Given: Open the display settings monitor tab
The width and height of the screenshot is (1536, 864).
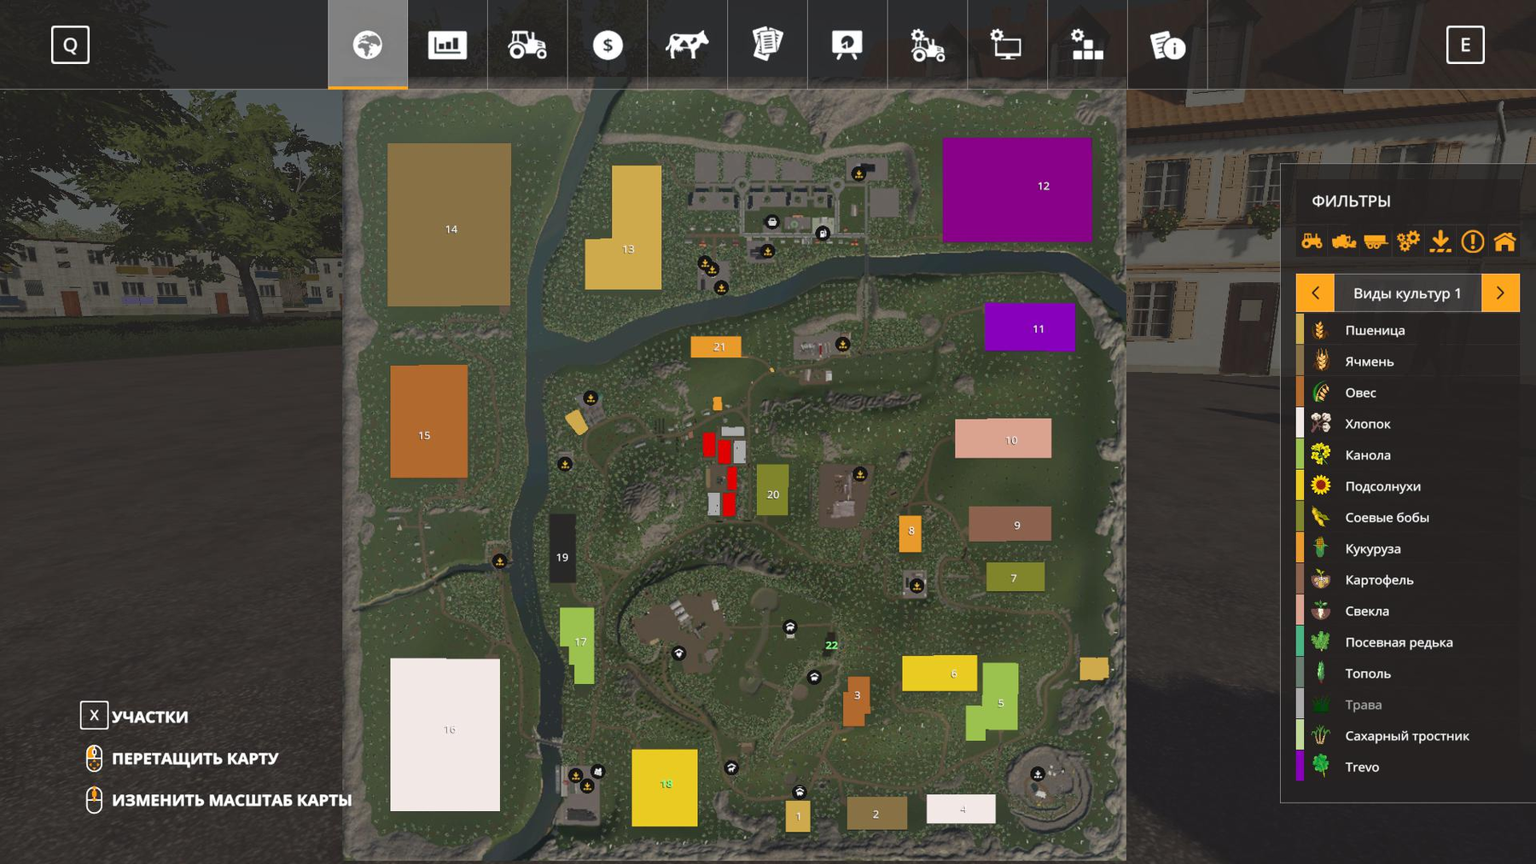Looking at the screenshot, I should point(1007,44).
